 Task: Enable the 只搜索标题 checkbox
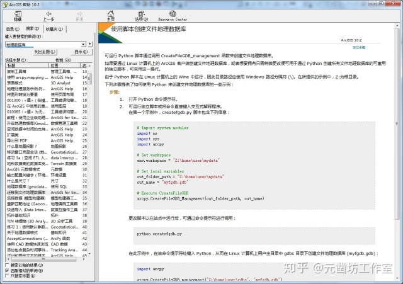pyautogui.click(x=7, y=276)
